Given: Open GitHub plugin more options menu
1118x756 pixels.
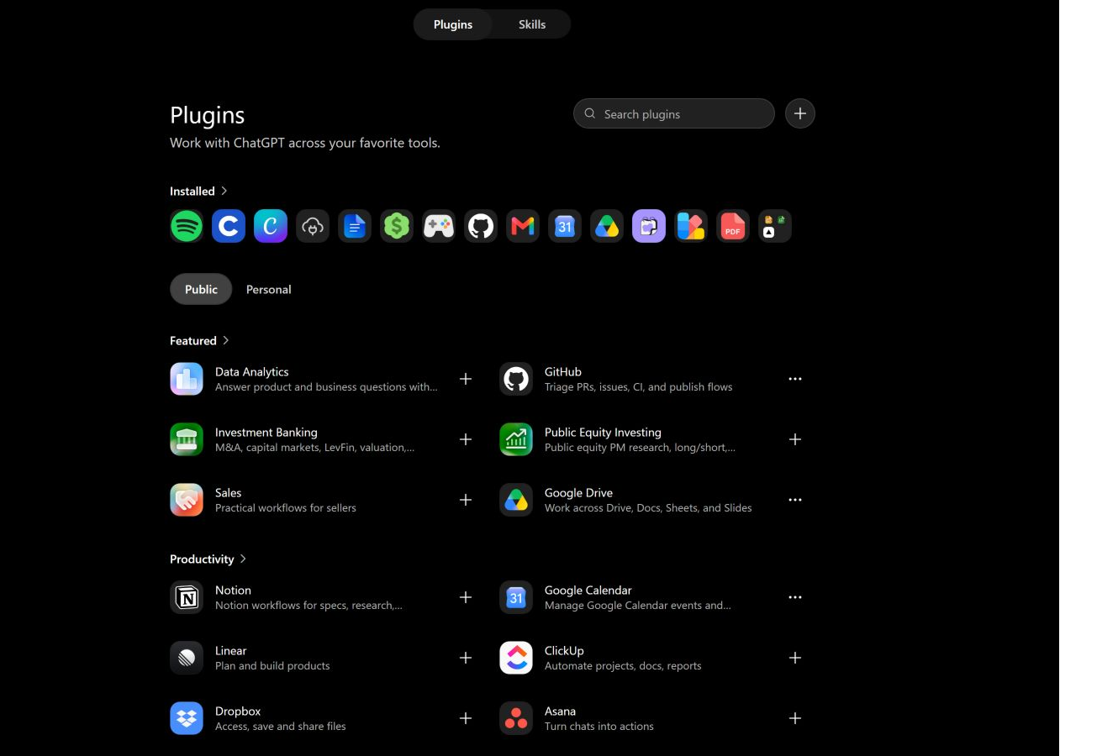Looking at the screenshot, I should pos(795,379).
